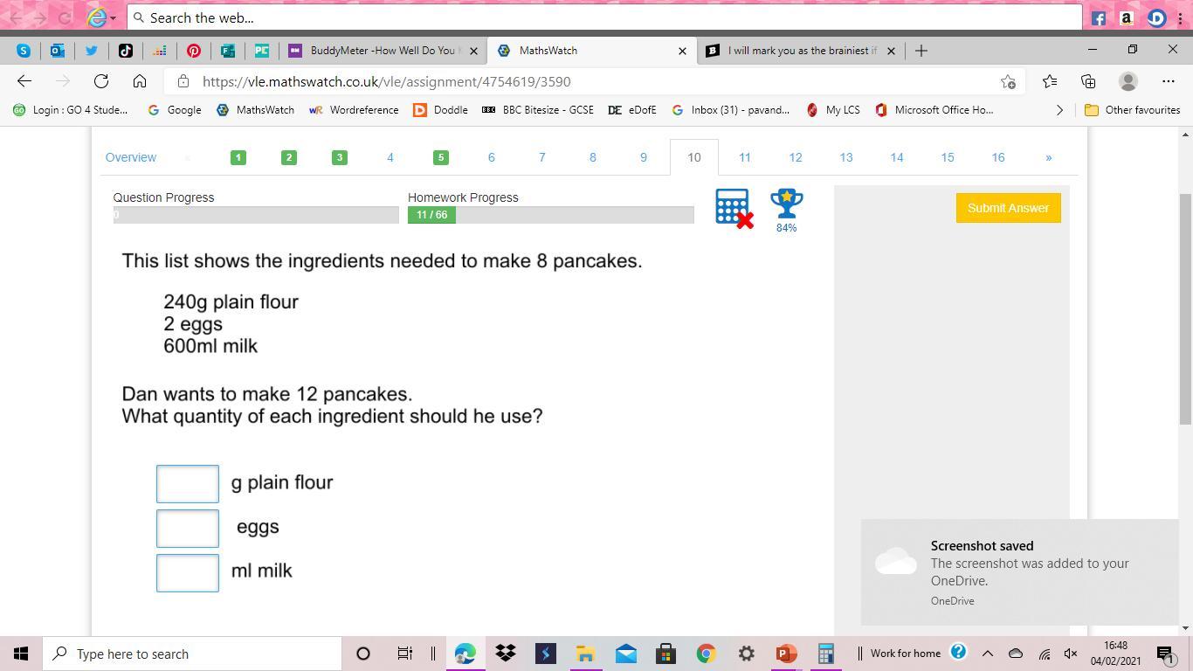
Task: Open the Doddle bookmark
Action: click(x=440, y=110)
